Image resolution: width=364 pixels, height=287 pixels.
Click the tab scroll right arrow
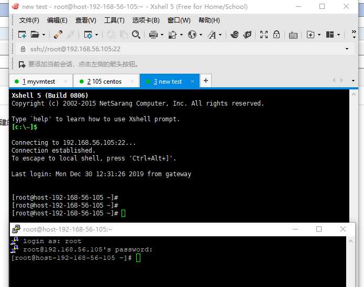click(x=341, y=81)
